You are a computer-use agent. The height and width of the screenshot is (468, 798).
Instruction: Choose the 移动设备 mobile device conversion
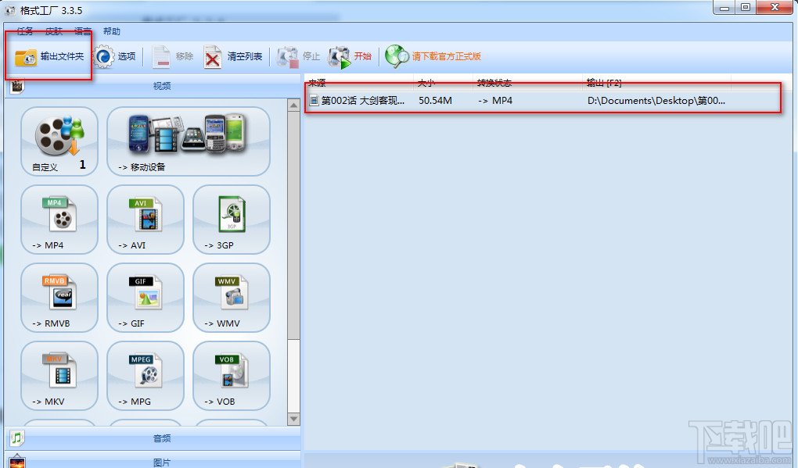[x=189, y=141]
